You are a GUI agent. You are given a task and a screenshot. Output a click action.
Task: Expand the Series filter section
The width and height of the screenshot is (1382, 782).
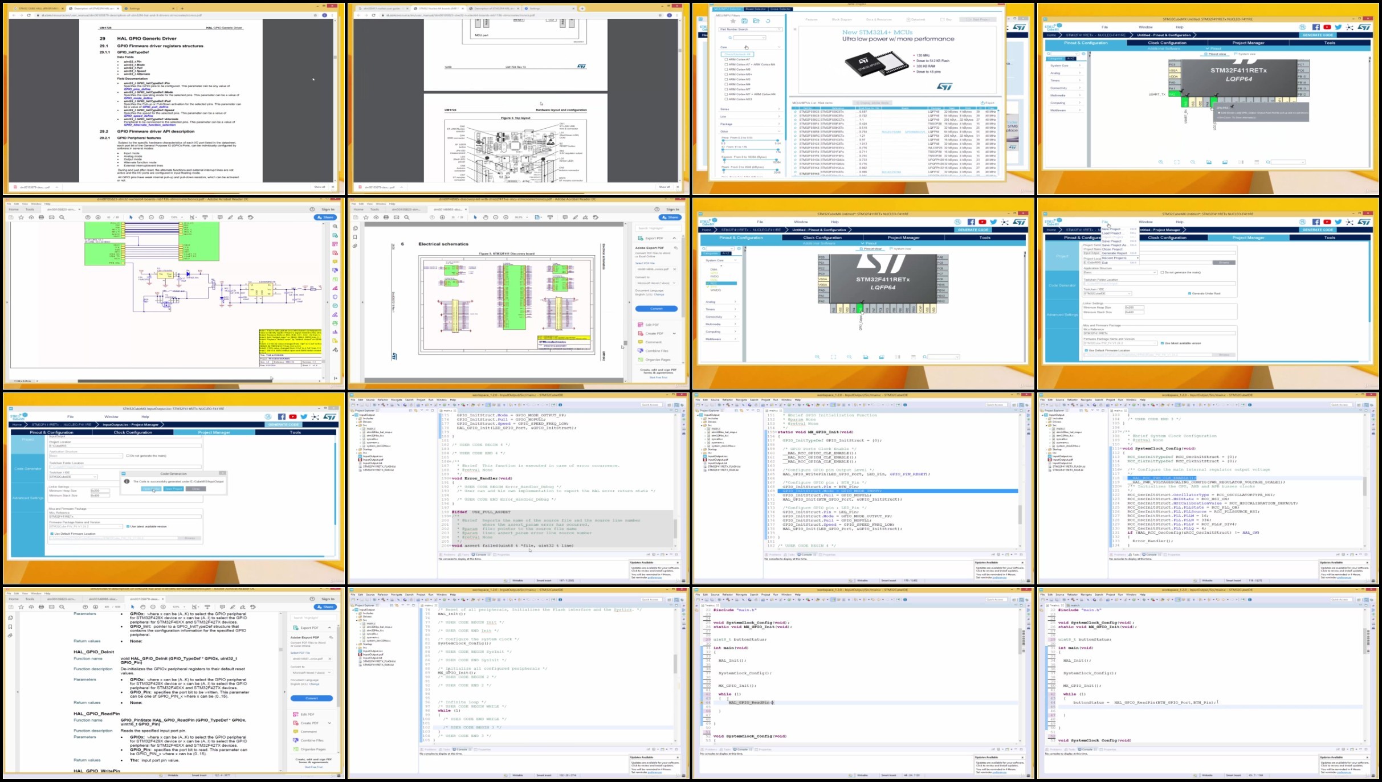(779, 109)
